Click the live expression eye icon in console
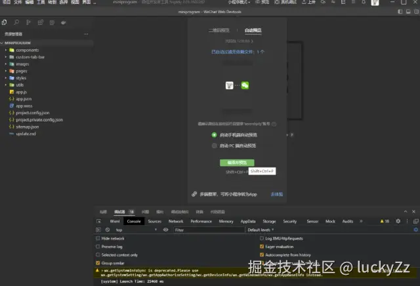Viewport: 420px width, 286px height. click(x=166, y=230)
